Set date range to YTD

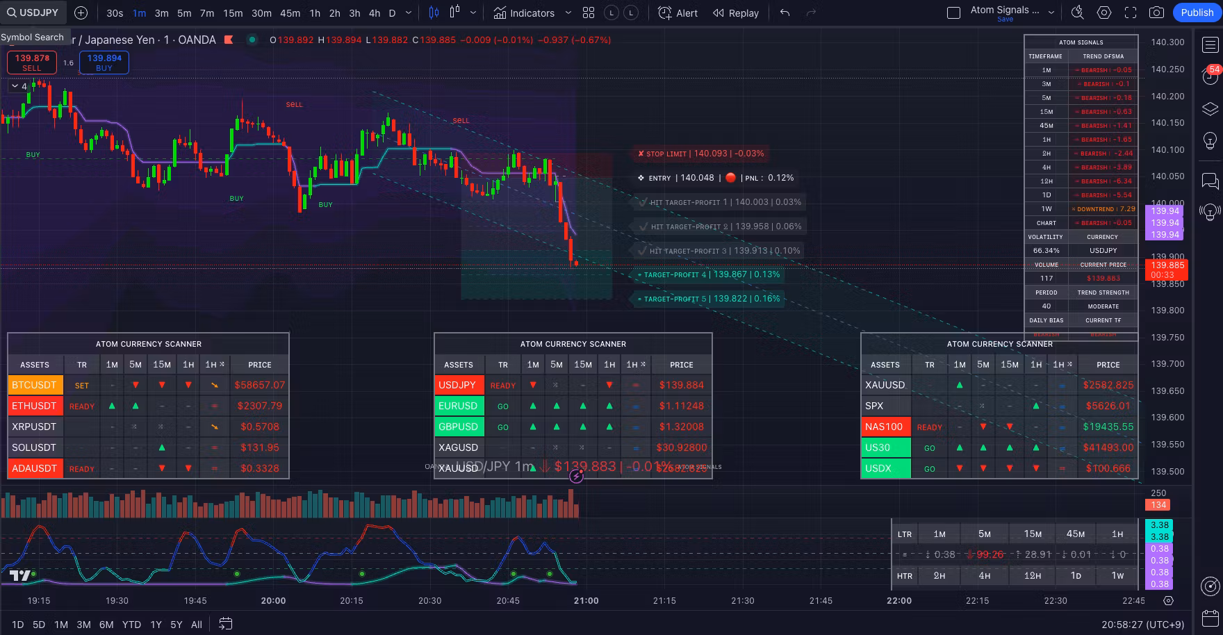(x=131, y=625)
